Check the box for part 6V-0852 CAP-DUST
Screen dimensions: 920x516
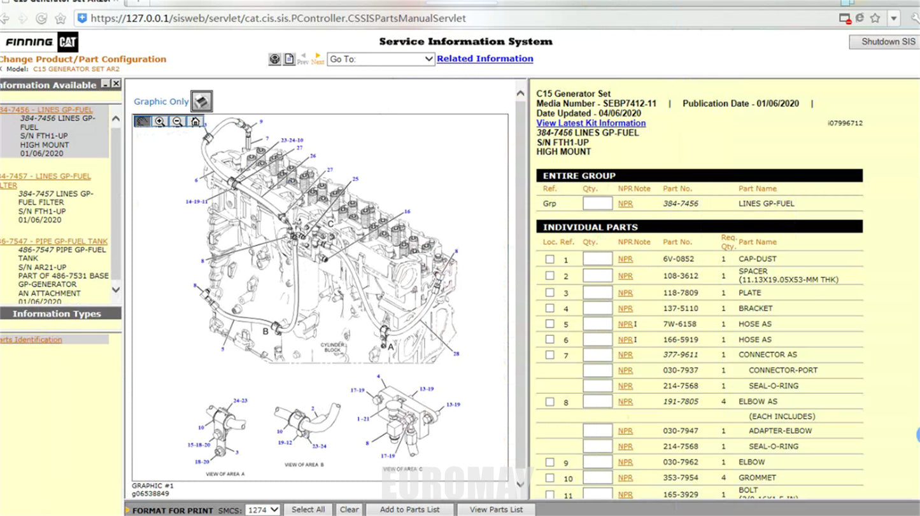(550, 259)
